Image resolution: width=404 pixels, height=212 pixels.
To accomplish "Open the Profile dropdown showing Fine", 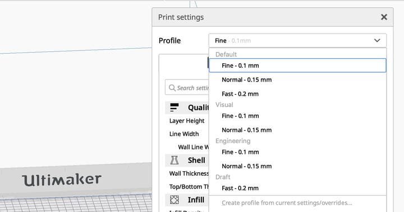I will [x=297, y=41].
